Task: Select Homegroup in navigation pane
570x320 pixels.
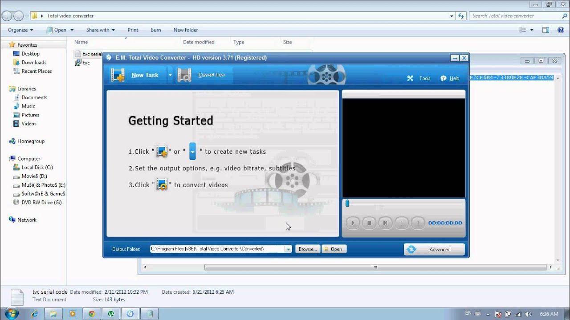Action: pyautogui.click(x=31, y=141)
